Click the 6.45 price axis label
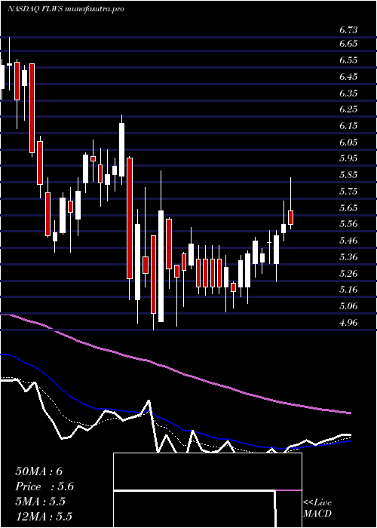 point(348,76)
